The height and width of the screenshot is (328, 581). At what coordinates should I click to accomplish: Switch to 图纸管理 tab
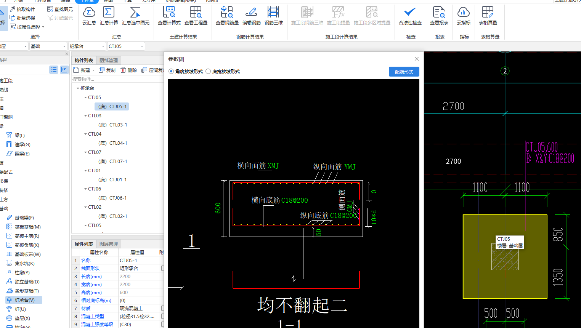click(x=109, y=60)
